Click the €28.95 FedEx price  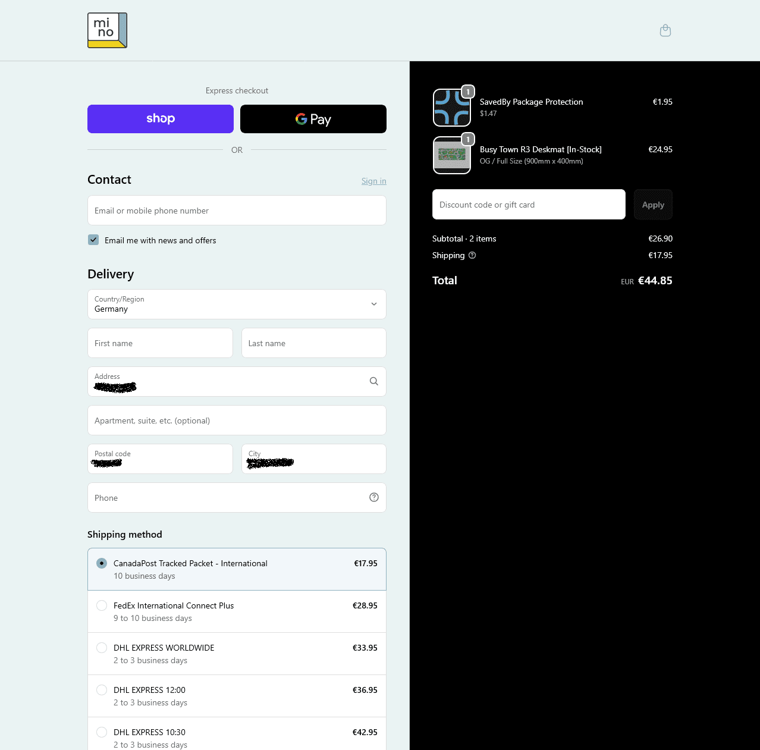[365, 605]
